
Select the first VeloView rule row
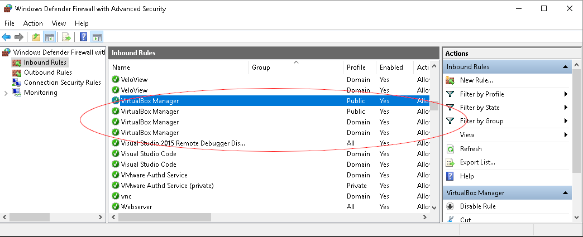pyautogui.click(x=270, y=80)
